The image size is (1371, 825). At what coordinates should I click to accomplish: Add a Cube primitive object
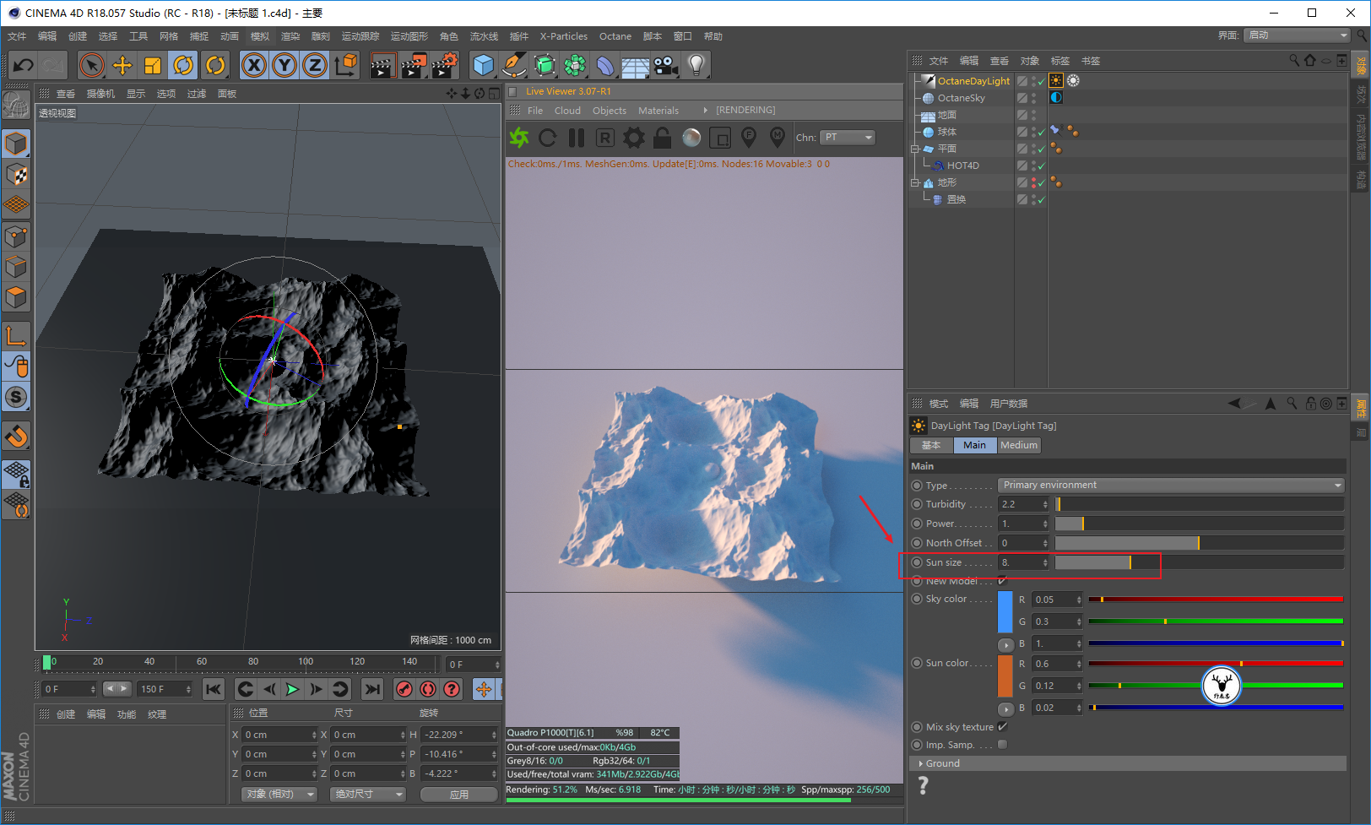click(x=483, y=65)
